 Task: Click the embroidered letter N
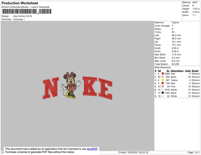pos(51,88)
